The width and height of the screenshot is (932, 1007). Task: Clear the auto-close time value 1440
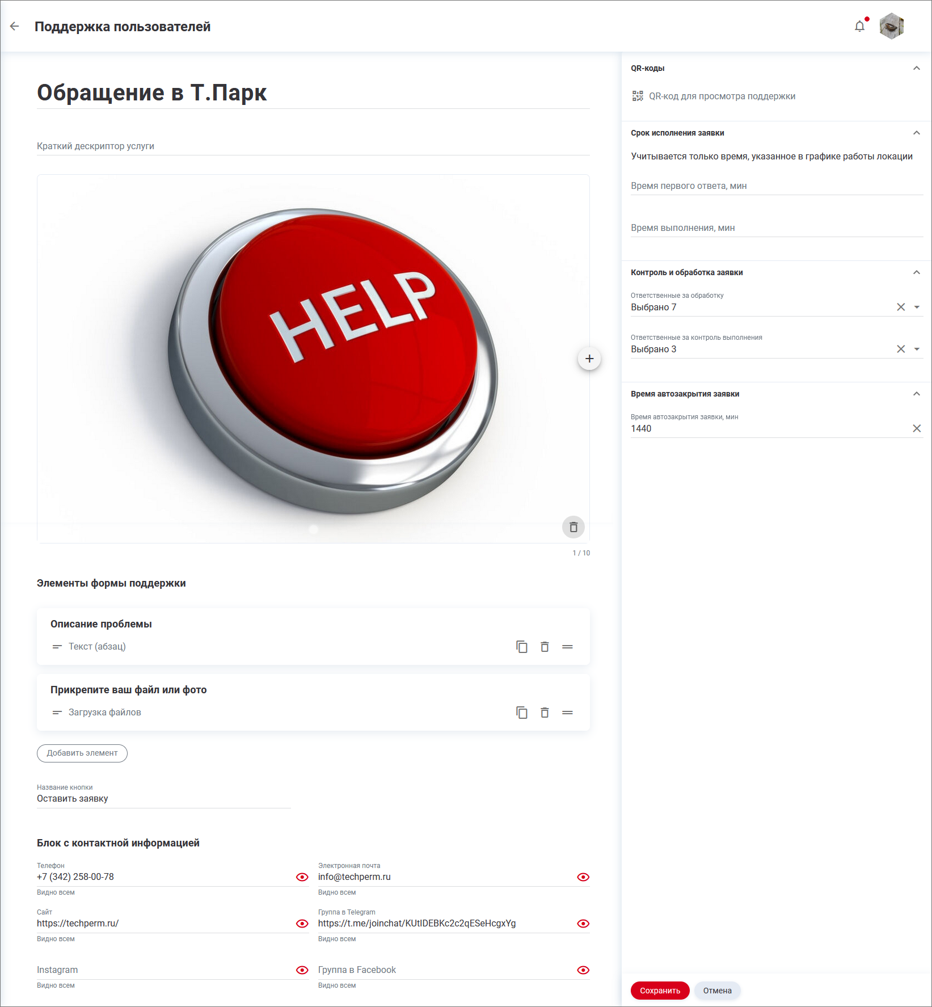click(916, 428)
